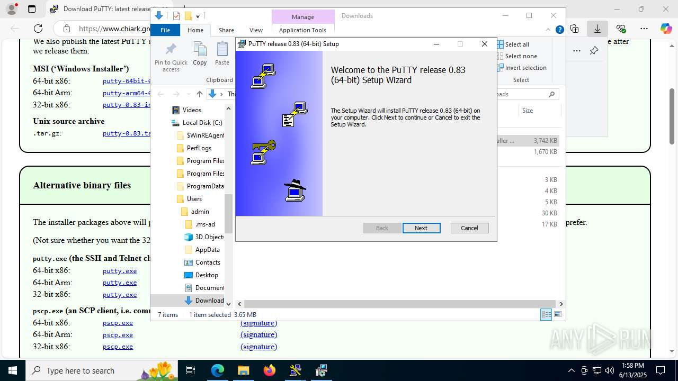
Task: Collapse the Explorer ribbon chevron
Action: tap(548, 30)
